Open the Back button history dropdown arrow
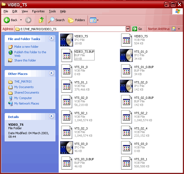The height and width of the screenshot is (174, 184). click(21, 20)
